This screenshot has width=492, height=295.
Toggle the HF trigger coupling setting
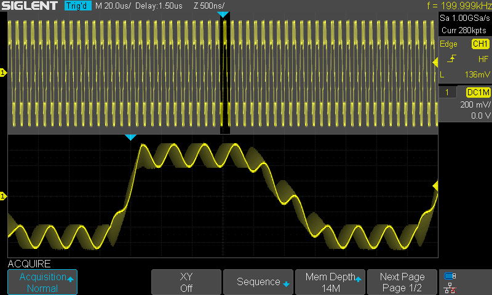(x=483, y=59)
